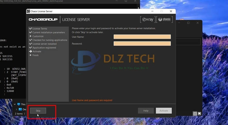
Task: Open Help for the license server
Action: [x=146, y=111]
